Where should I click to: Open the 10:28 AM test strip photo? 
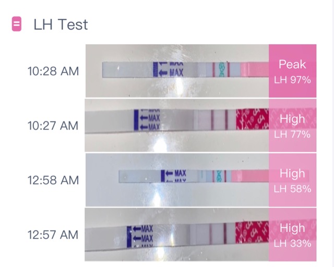point(177,71)
